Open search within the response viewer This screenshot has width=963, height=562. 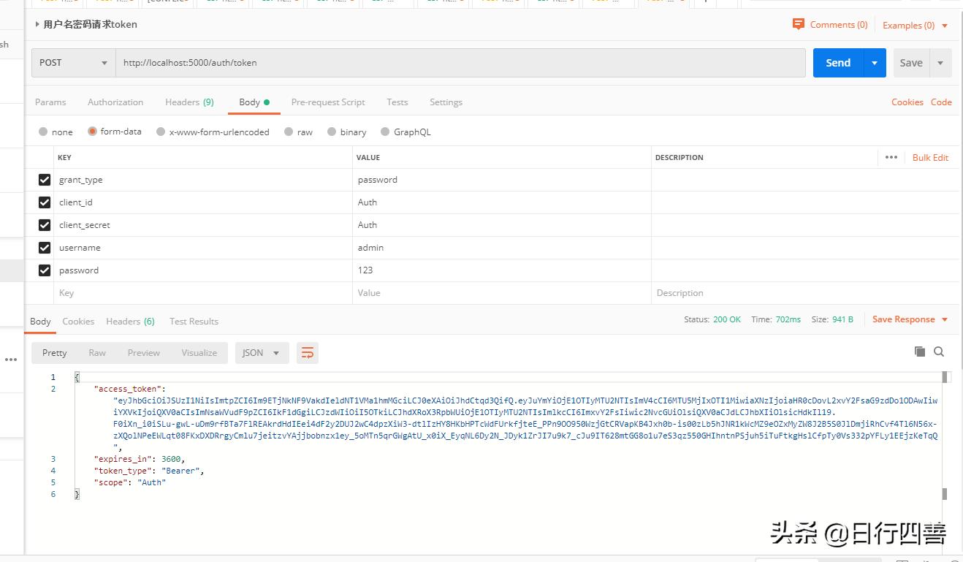tap(940, 352)
